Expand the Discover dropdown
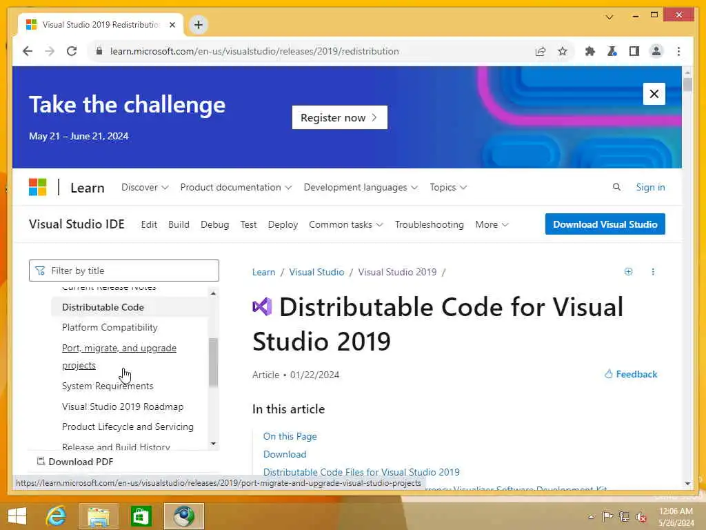This screenshot has width=706, height=530. [145, 187]
